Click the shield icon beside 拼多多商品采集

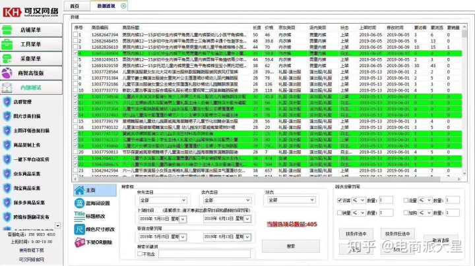(7, 203)
